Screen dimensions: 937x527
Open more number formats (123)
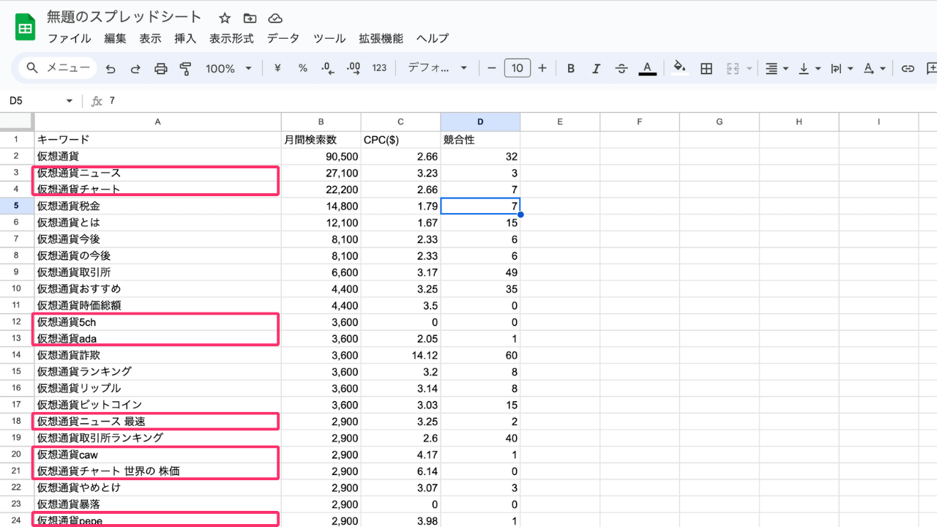[379, 68]
